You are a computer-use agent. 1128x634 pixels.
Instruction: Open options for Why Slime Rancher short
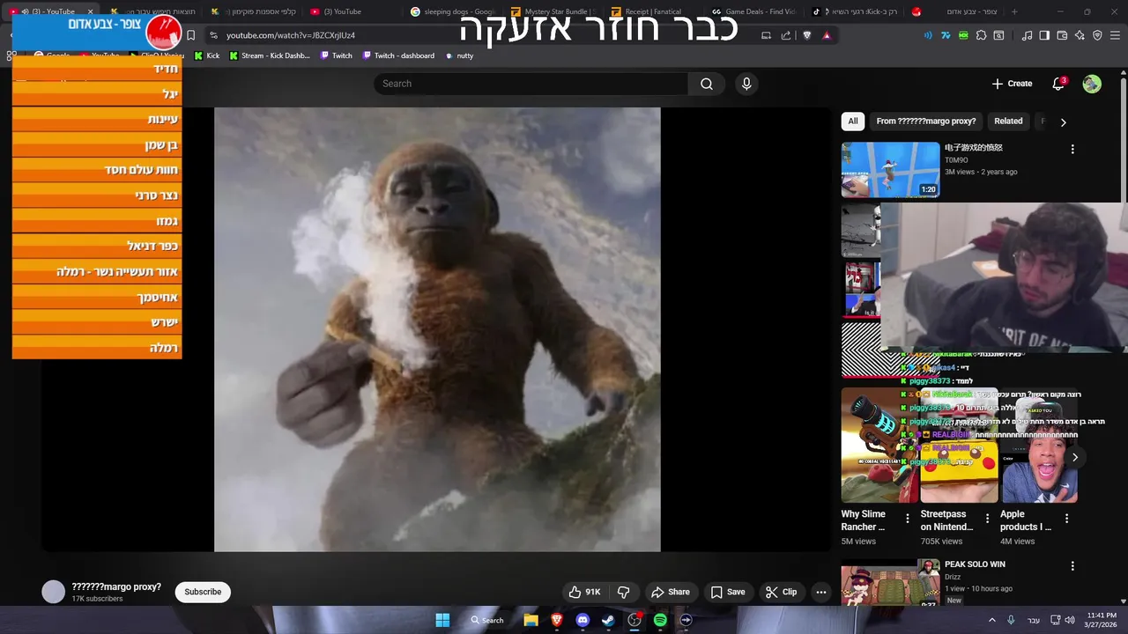908,519
